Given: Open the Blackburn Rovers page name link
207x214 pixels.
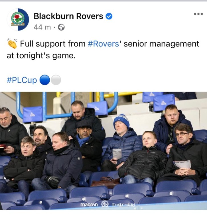Looking at the screenshot, I should pos(68,16).
